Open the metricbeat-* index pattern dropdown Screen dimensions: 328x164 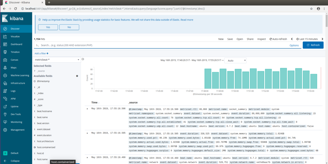point(57,60)
